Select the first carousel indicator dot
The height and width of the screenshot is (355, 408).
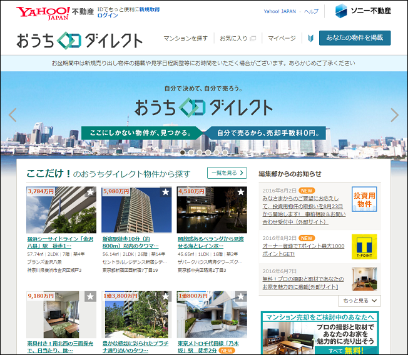click(x=183, y=152)
